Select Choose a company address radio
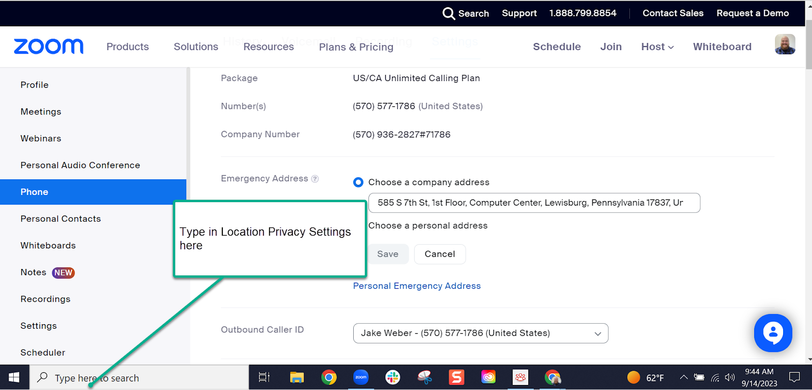Viewport: 812px width, 390px height. pos(358,182)
